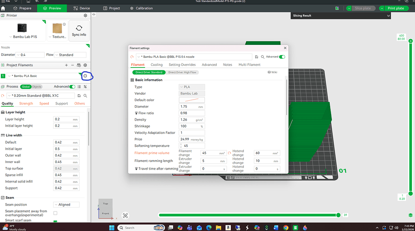The height and width of the screenshot is (231, 415).
Task: Add a project filament with plus icon
Action: [66, 65]
